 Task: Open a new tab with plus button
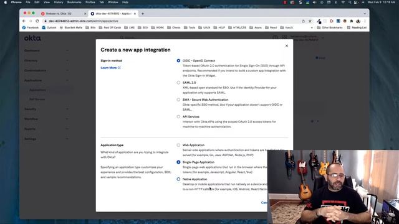click(x=143, y=14)
